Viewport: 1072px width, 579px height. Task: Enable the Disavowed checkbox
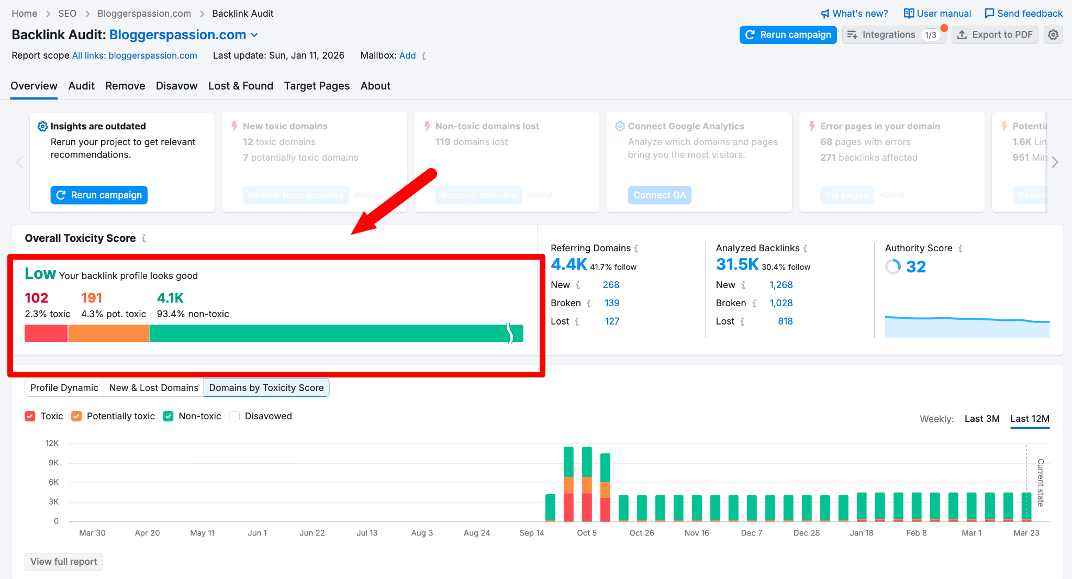click(234, 416)
